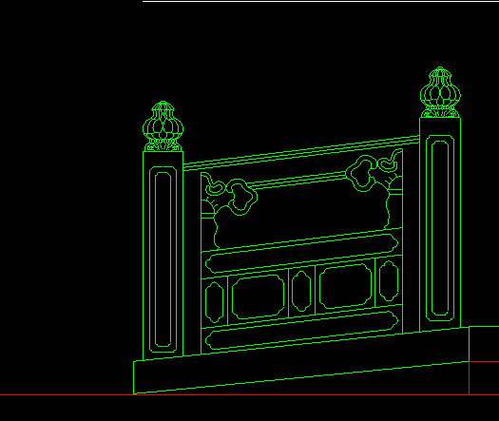Select the lotus finial atop the right post
The height and width of the screenshot is (421, 499).
tap(440, 92)
